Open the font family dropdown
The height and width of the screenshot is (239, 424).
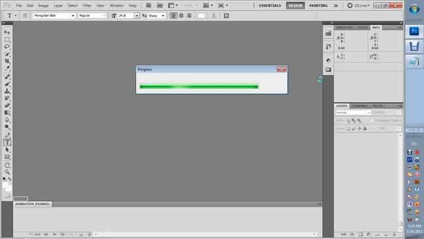(x=73, y=16)
